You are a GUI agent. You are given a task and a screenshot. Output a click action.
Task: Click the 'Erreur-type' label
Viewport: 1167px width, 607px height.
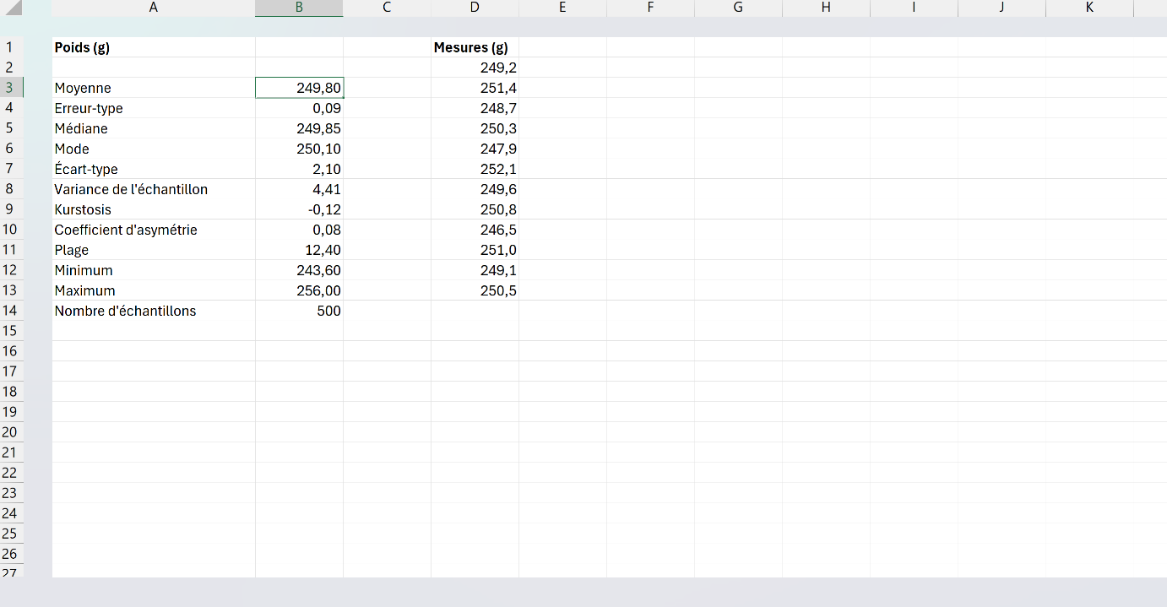click(x=154, y=108)
